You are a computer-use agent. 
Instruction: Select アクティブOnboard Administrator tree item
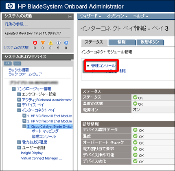tap(47, 100)
